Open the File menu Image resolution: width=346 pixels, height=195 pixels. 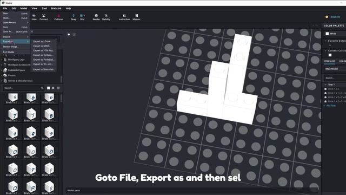pos(5,9)
